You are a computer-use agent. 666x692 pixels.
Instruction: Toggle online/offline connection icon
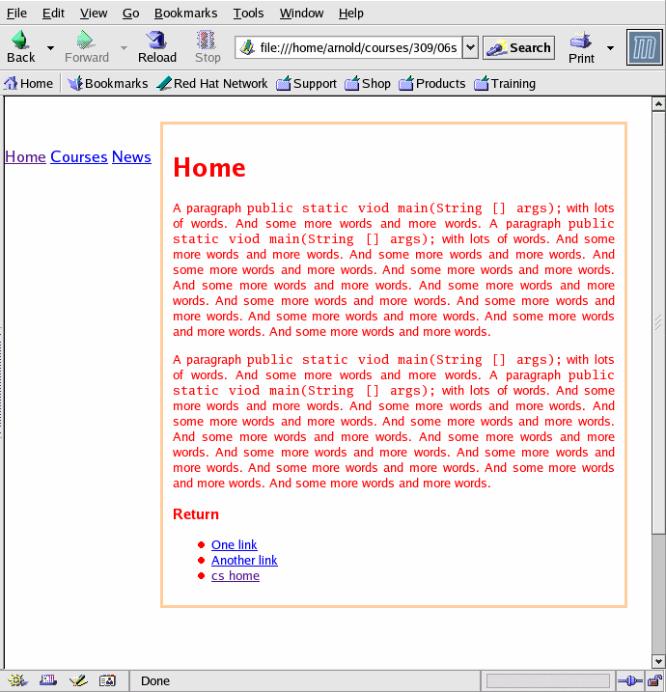(630, 681)
